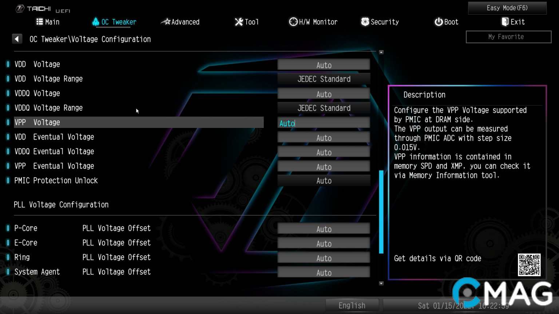The image size is (559, 314).
Task: Open the VDD Voltage Range dropdown
Action: tap(324, 79)
